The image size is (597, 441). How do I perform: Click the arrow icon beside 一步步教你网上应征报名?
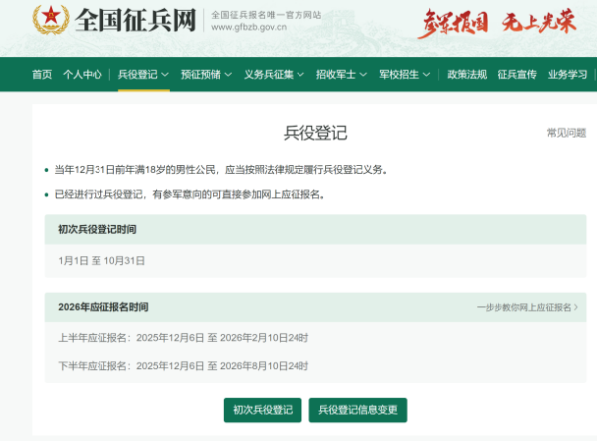[x=576, y=307]
